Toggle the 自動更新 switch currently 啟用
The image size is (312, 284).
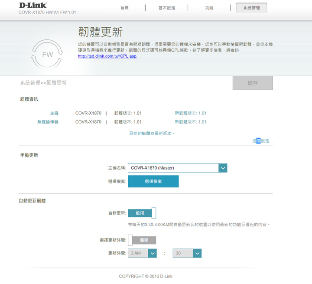tap(142, 213)
